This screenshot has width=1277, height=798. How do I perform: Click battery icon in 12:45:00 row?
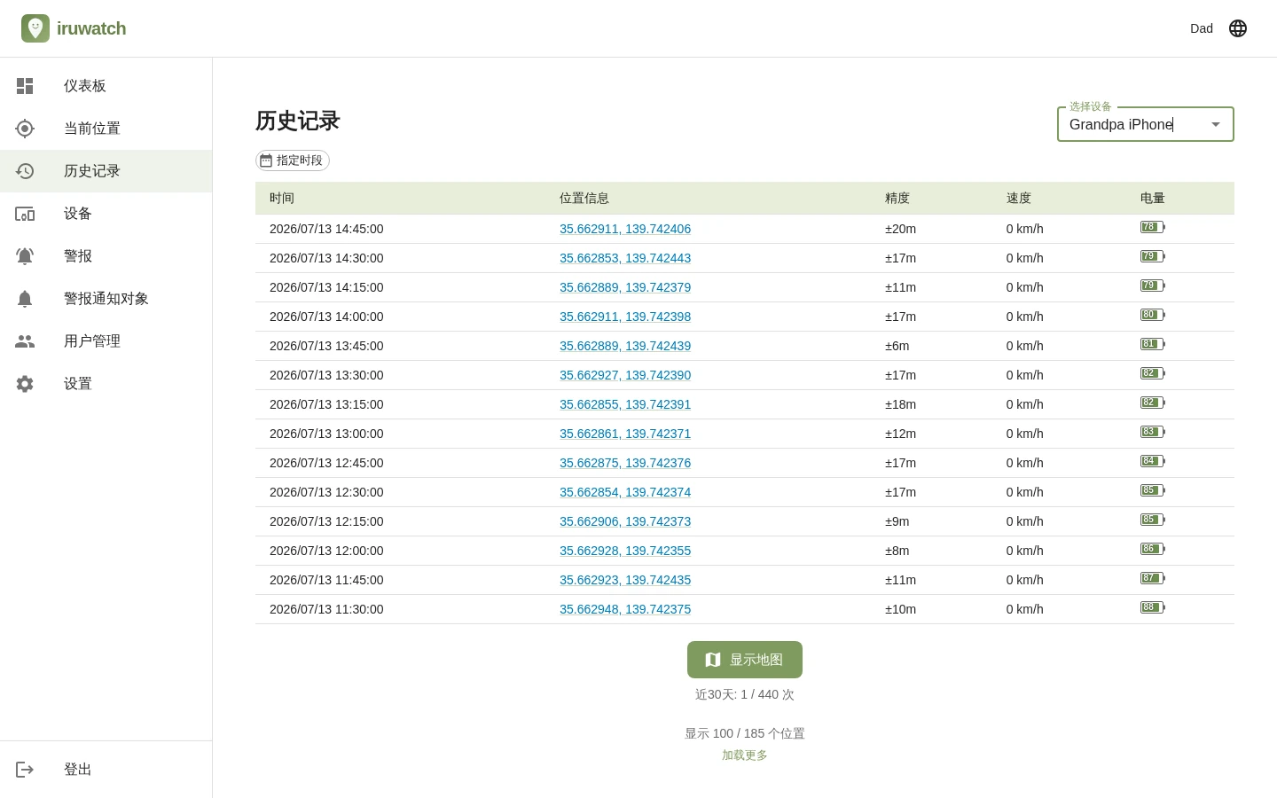tap(1153, 461)
